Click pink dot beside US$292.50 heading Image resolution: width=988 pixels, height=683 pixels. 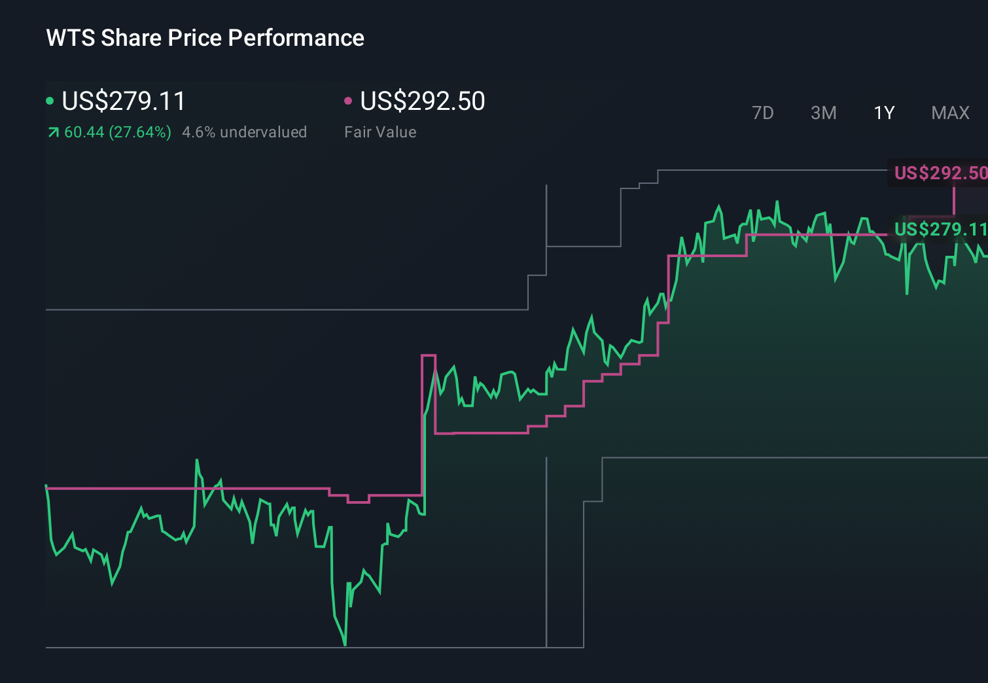click(x=348, y=101)
